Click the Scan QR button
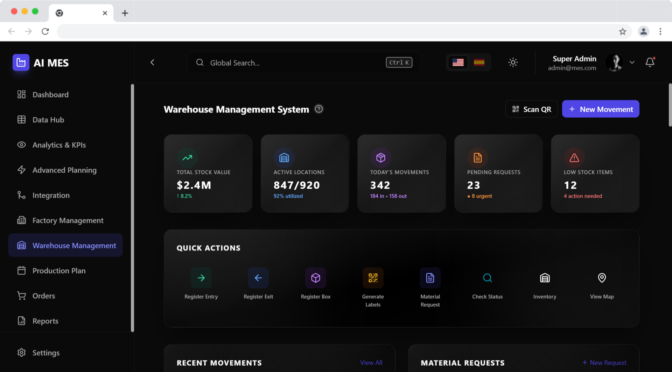Screen dimensions: 672x372 531,109
